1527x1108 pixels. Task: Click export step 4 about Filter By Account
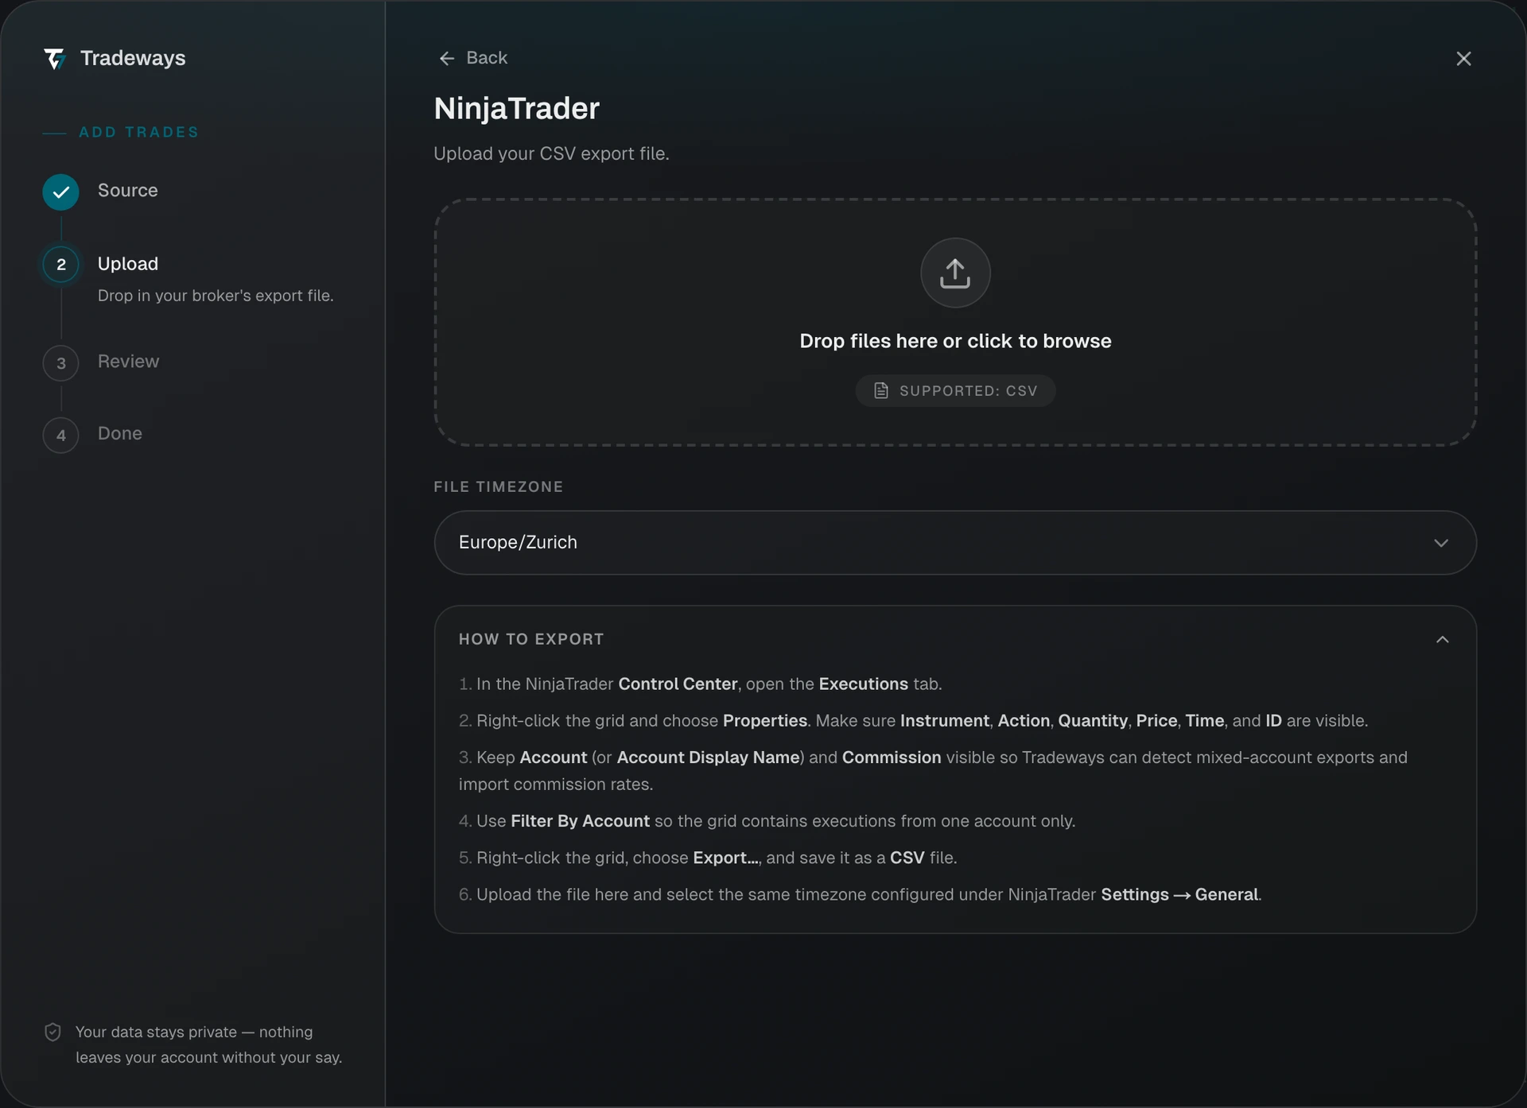[767, 821]
